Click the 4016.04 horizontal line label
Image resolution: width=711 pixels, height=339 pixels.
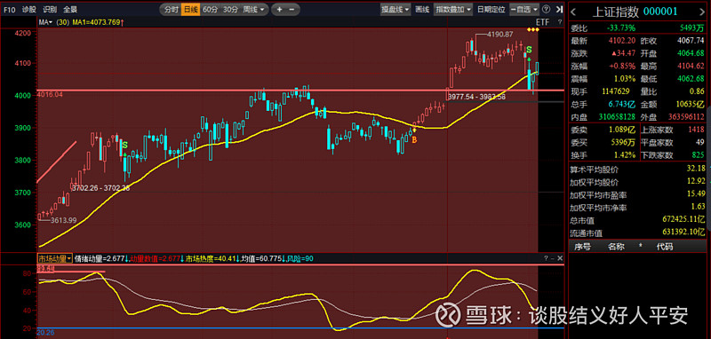pos(51,94)
